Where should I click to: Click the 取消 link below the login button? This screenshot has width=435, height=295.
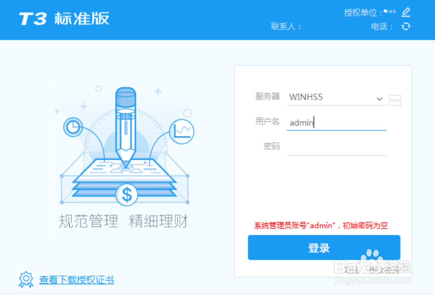(x=352, y=270)
